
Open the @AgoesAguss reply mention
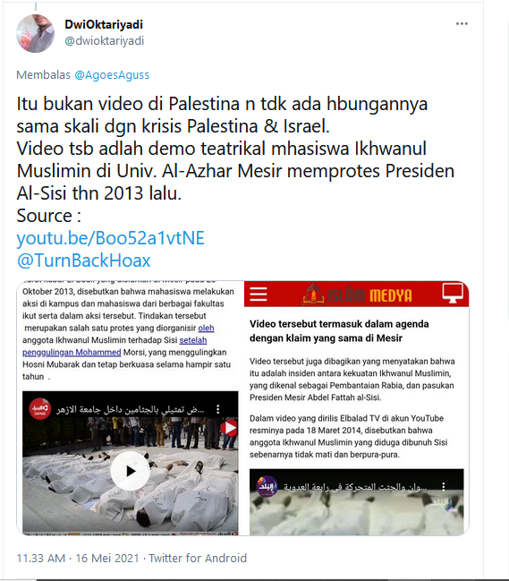(x=112, y=75)
